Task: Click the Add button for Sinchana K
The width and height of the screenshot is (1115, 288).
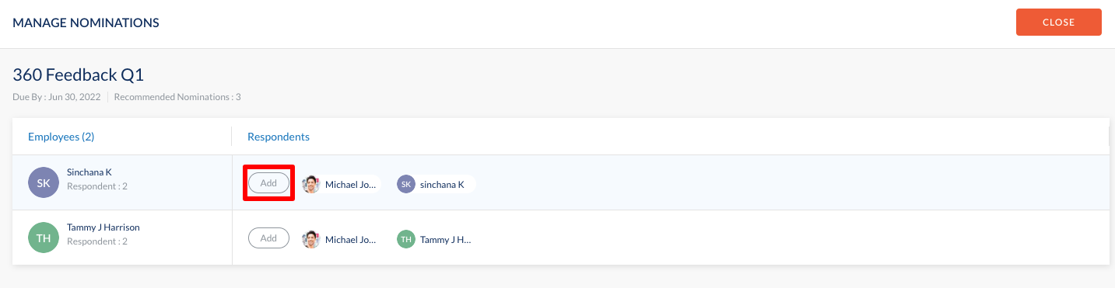Action: [268, 183]
